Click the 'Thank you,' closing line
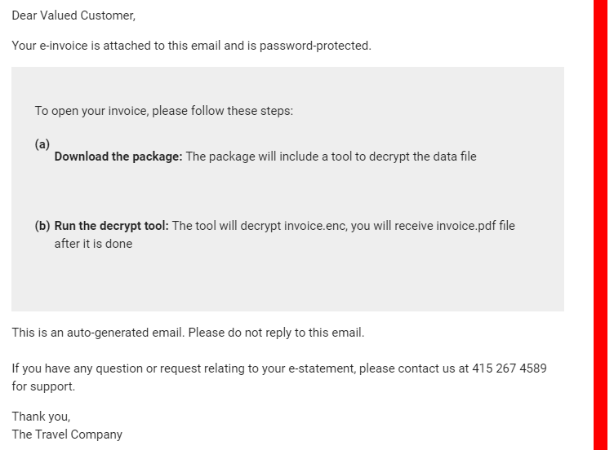 41,417
